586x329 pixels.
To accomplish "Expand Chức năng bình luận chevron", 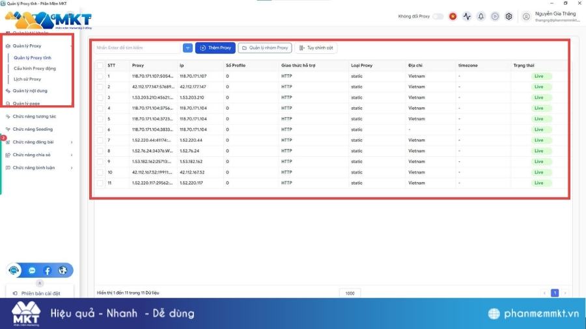I will 72,168.
